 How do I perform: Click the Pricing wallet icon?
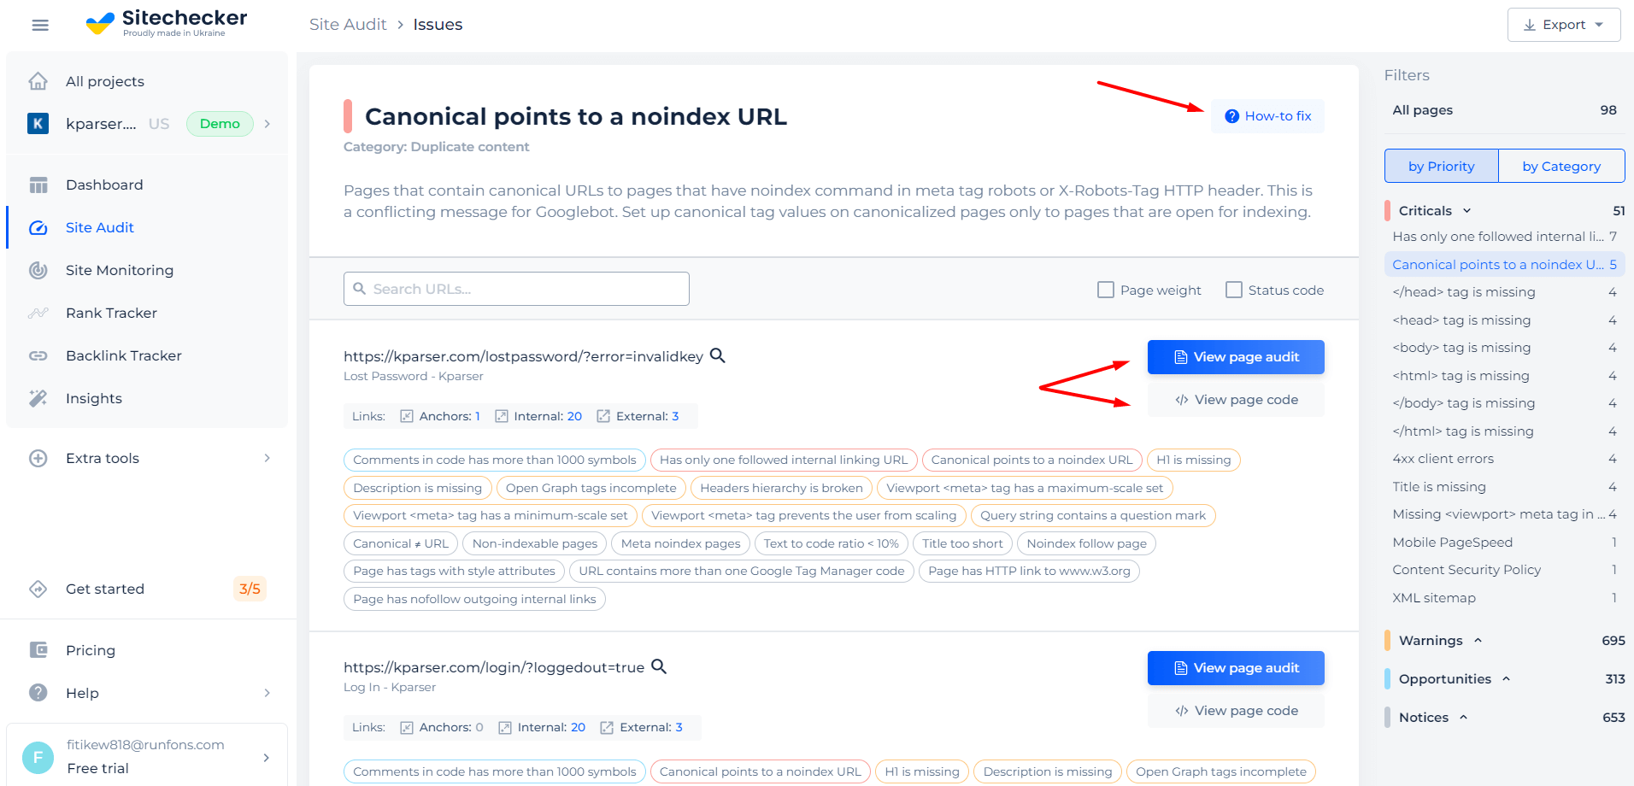[x=38, y=650]
